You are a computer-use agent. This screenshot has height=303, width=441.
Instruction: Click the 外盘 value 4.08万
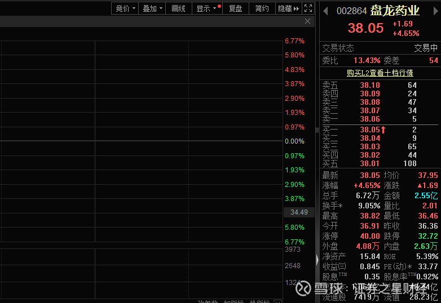pos(368,246)
